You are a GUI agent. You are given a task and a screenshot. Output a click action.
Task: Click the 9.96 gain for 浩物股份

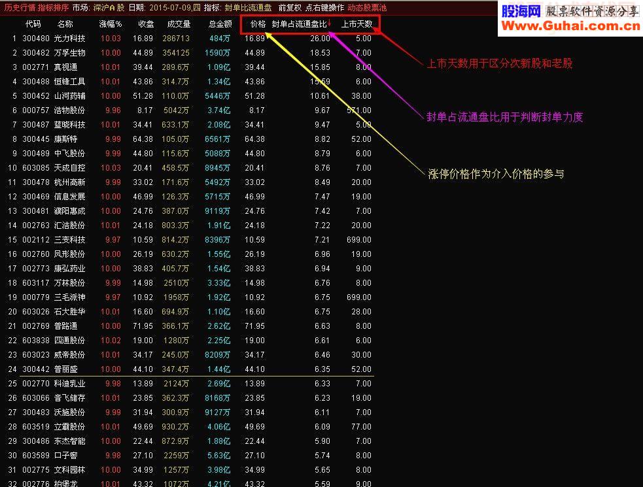click(113, 110)
